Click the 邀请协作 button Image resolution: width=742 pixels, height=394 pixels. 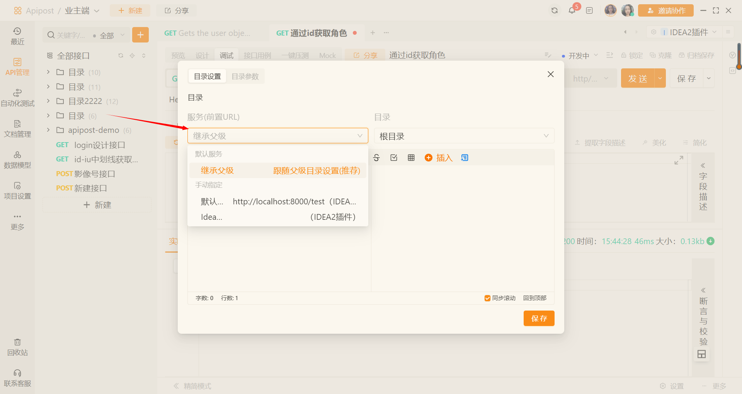666,10
